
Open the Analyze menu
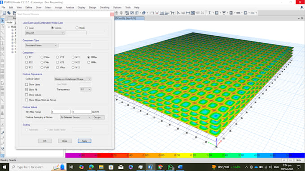pos(70,8)
